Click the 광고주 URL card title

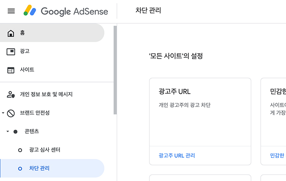[175, 91]
